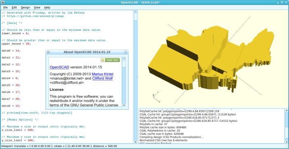
Task: Open the Clifford Wolf link
Action: [x=102, y=78]
